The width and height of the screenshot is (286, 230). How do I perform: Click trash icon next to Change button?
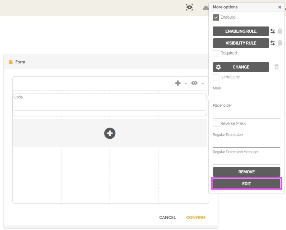(276, 67)
